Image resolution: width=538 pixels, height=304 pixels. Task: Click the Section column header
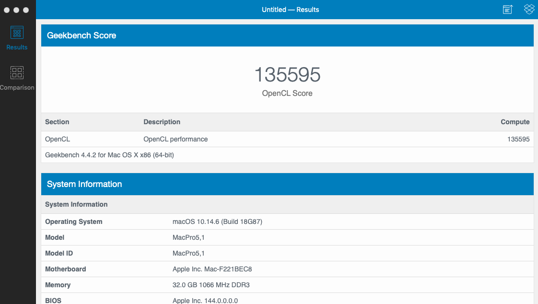click(57, 122)
